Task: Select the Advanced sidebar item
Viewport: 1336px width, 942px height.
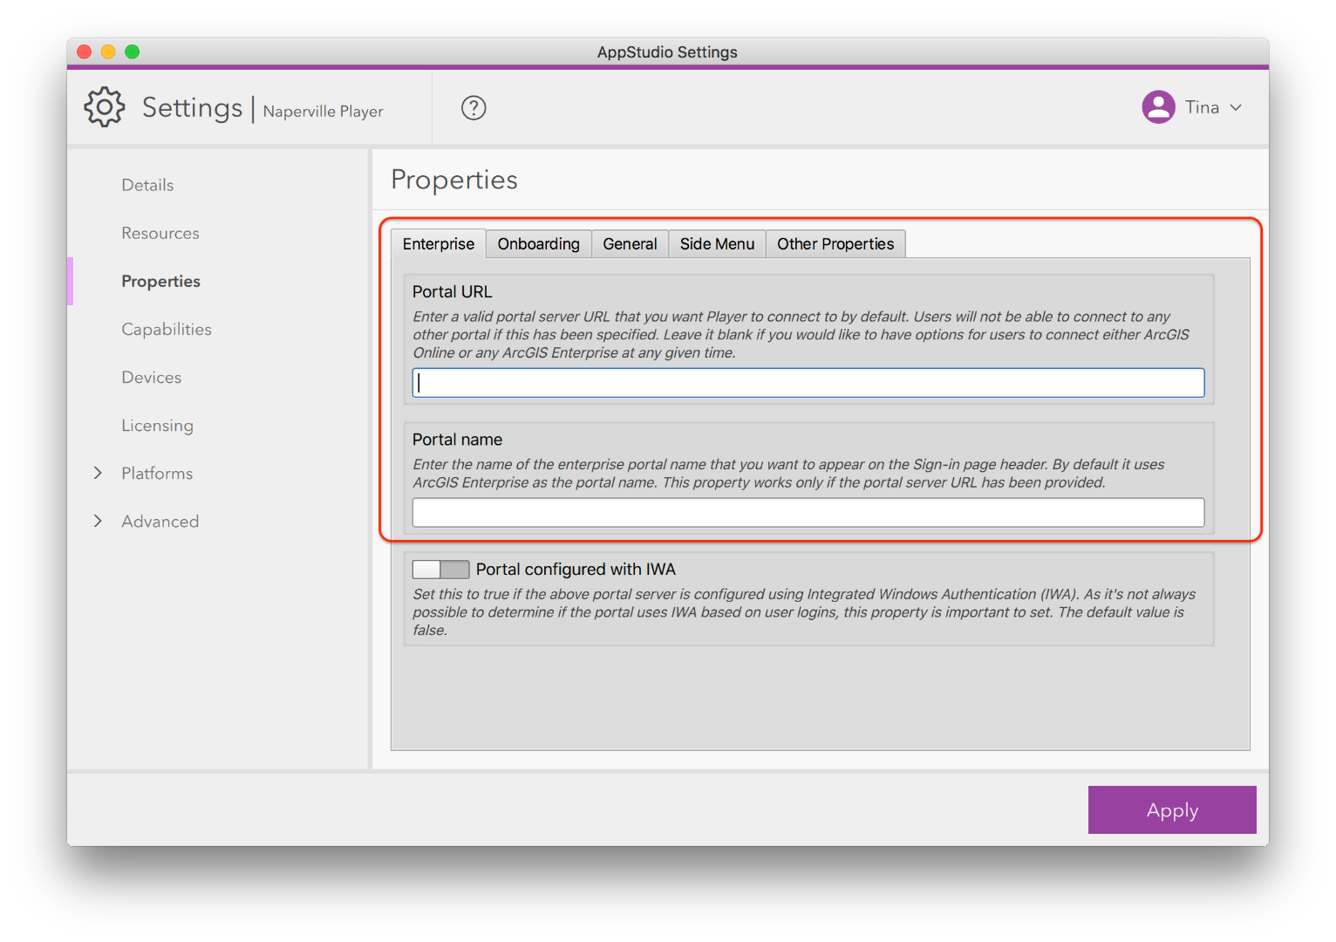Action: point(160,521)
